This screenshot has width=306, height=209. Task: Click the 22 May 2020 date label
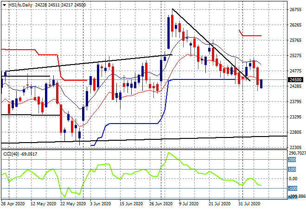(x=73, y=204)
